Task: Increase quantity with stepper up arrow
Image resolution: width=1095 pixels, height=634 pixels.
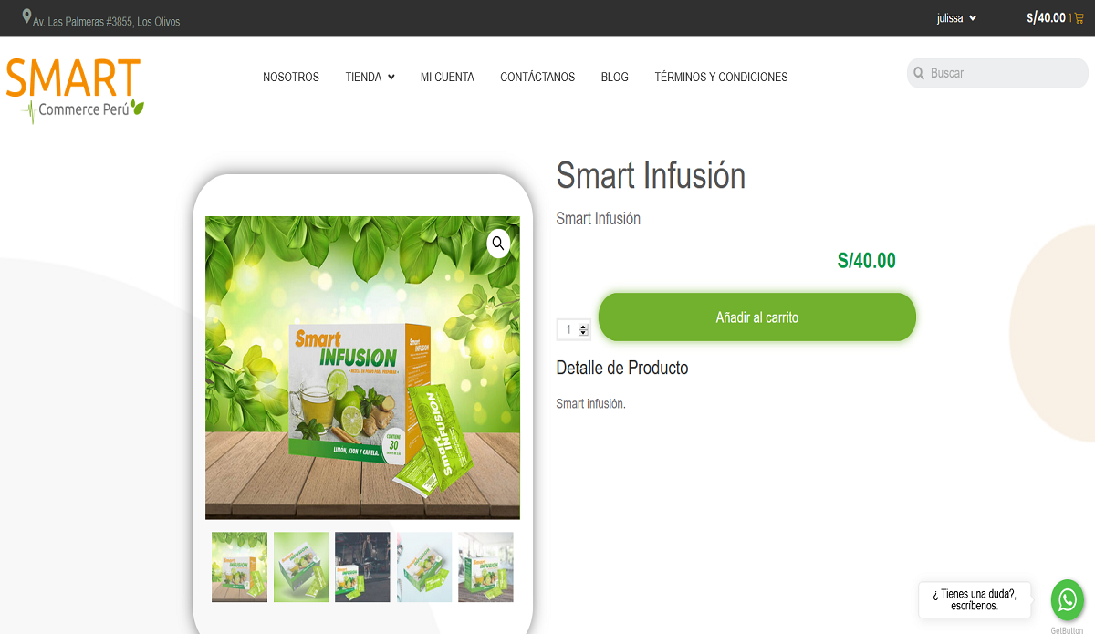Action: pos(584,326)
